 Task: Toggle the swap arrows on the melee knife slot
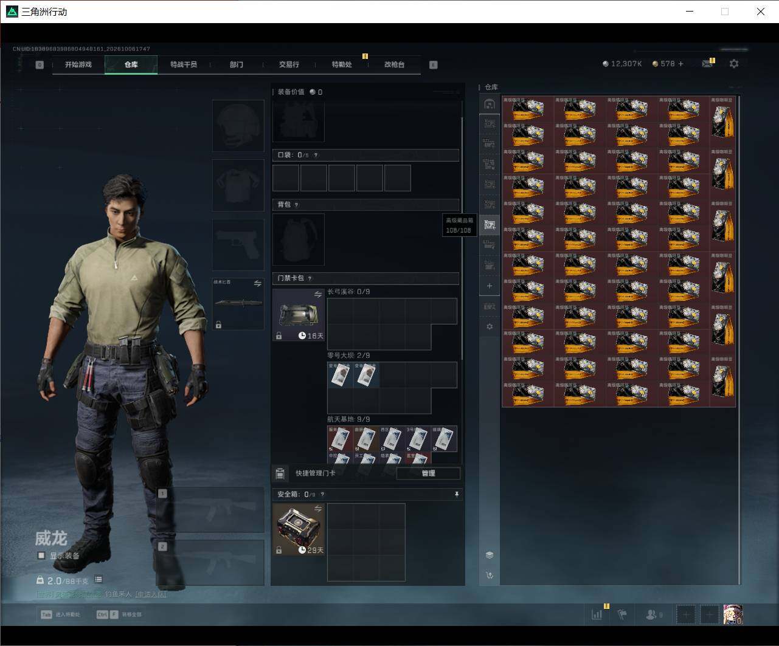click(x=257, y=284)
